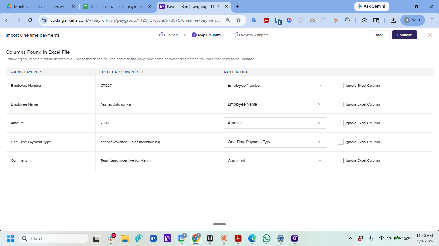Open the Windows Start menu
The width and height of the screenshot is (439, 246).
coord(10,238)
